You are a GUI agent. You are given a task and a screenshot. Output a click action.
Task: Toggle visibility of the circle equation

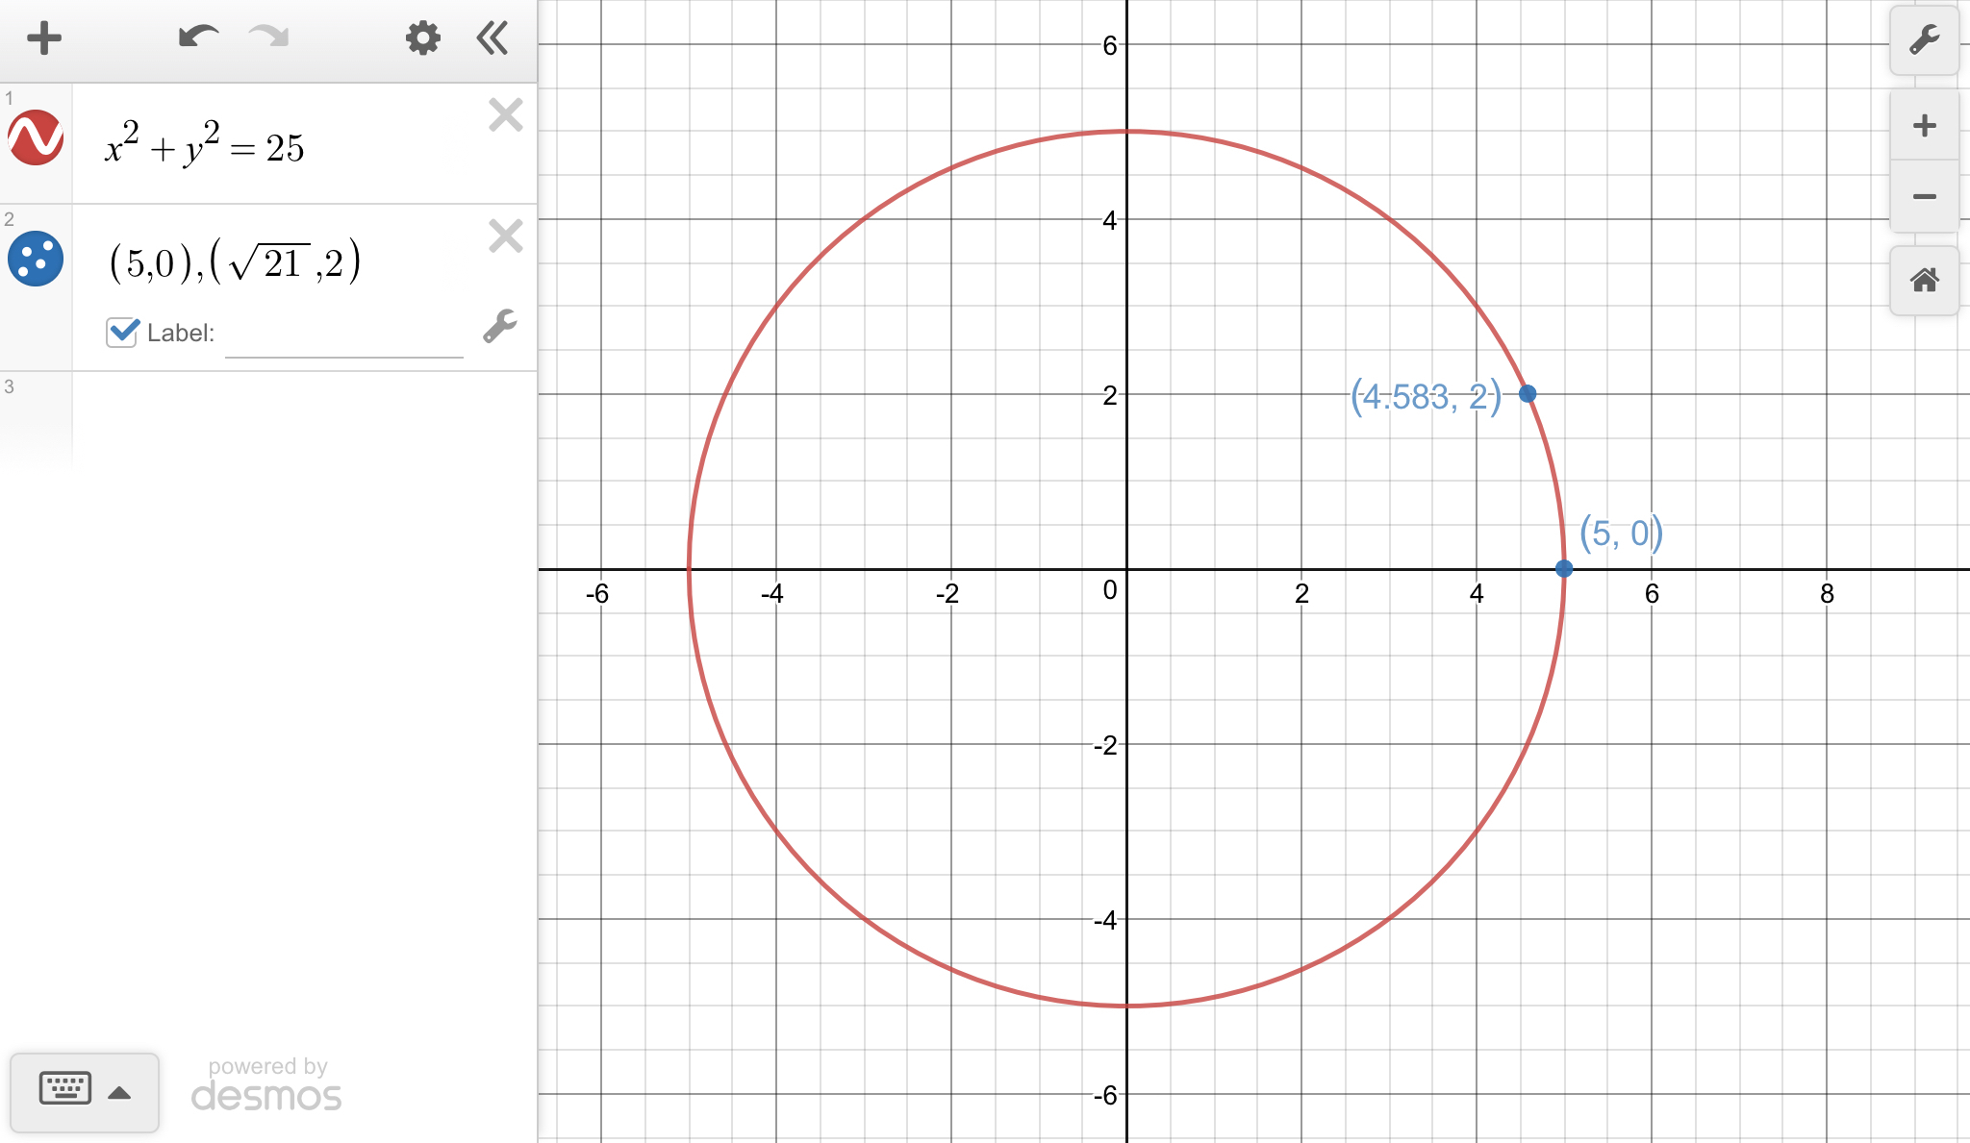coord(36,137)
